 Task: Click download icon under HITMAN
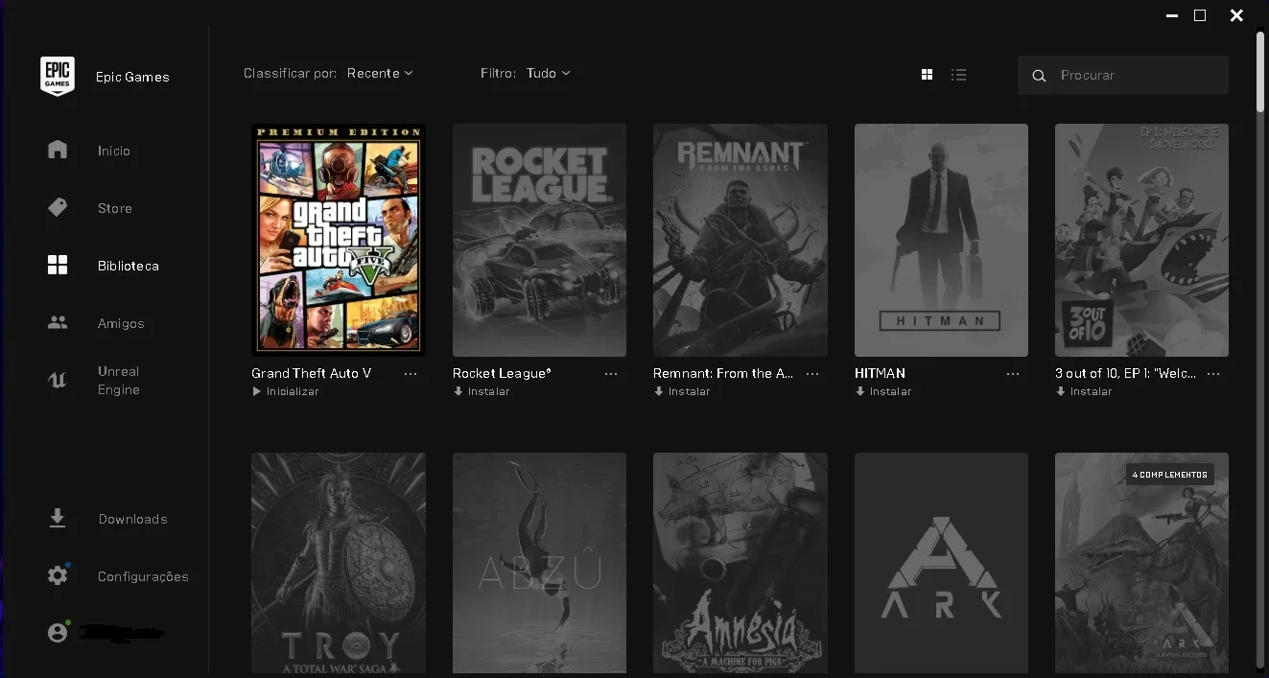859,391
